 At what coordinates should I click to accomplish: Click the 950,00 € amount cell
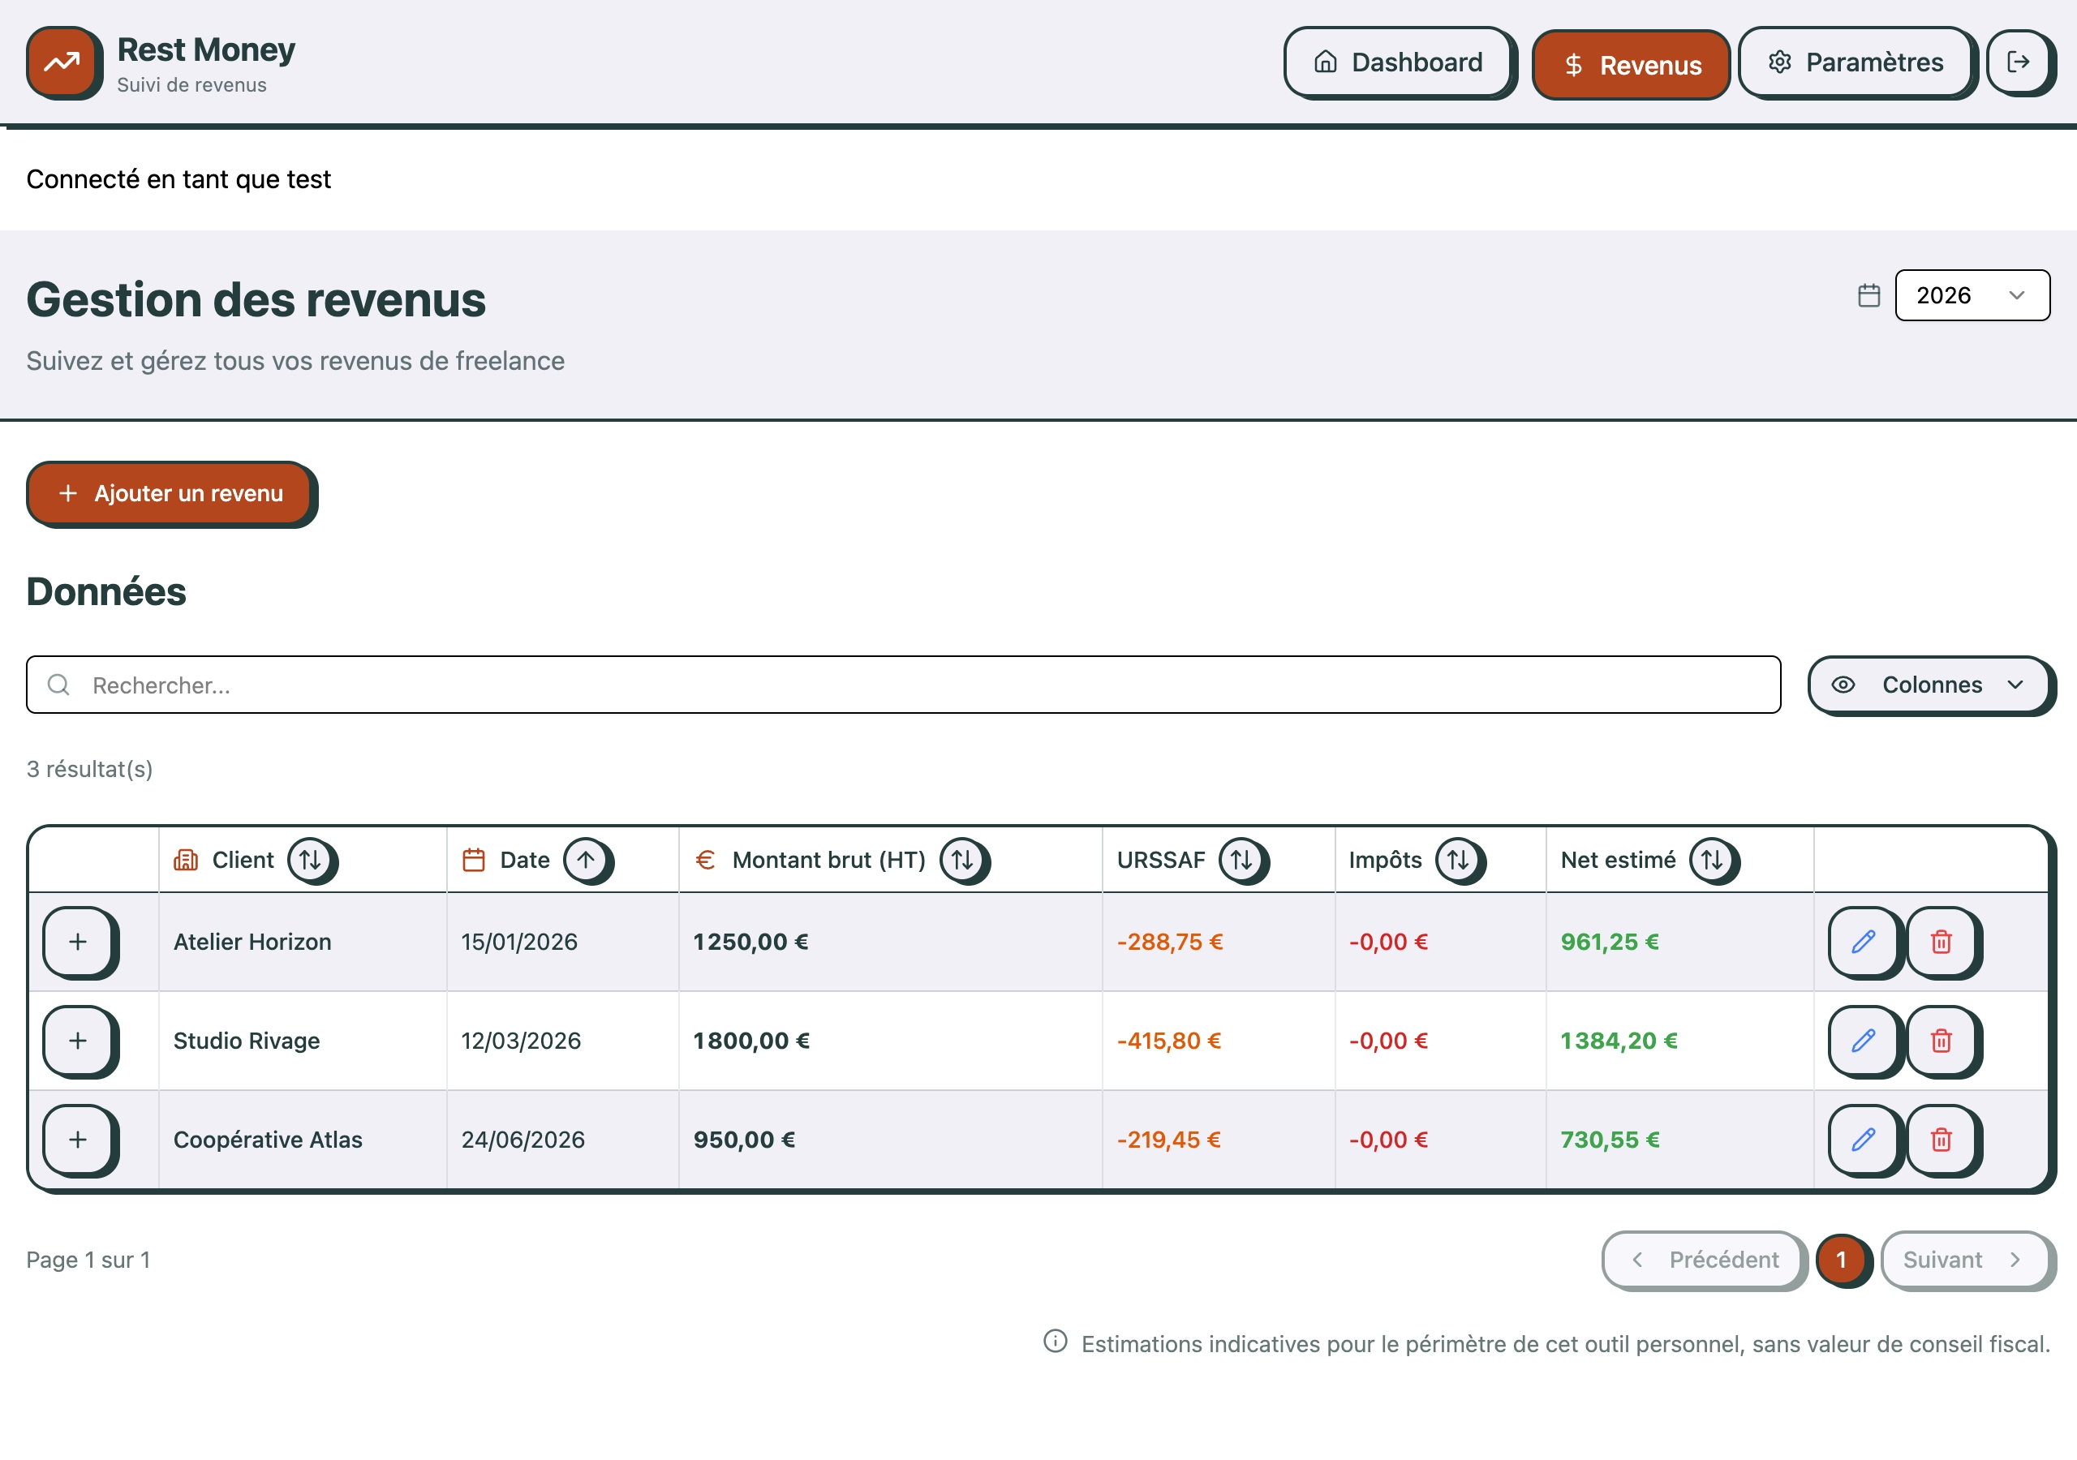tap(744, 1139)
